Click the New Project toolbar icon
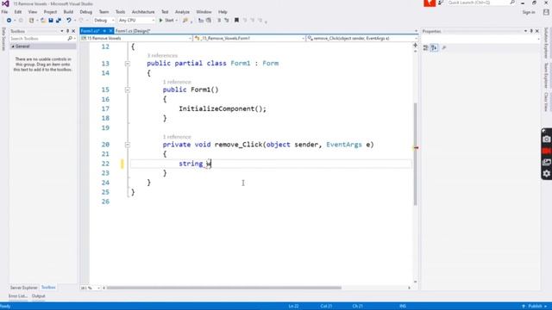Screen dimensions: 552x310 (x=31, y=21)
